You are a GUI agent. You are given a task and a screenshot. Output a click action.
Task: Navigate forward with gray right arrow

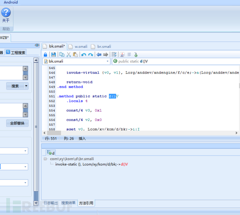106,54
